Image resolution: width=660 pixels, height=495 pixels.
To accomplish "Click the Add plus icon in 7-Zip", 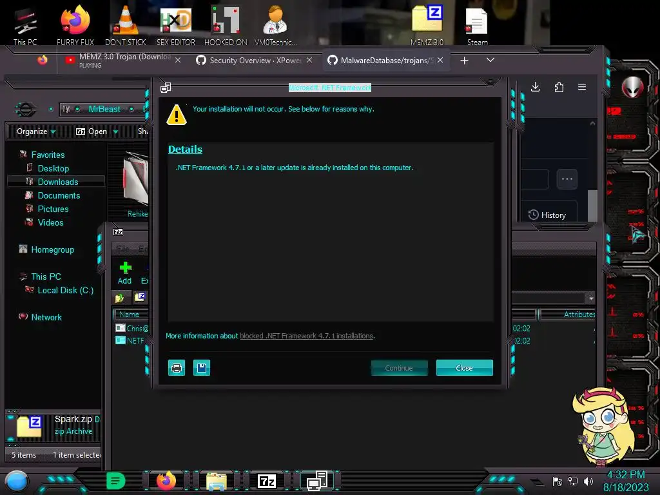I will click(x=125, y=273).
